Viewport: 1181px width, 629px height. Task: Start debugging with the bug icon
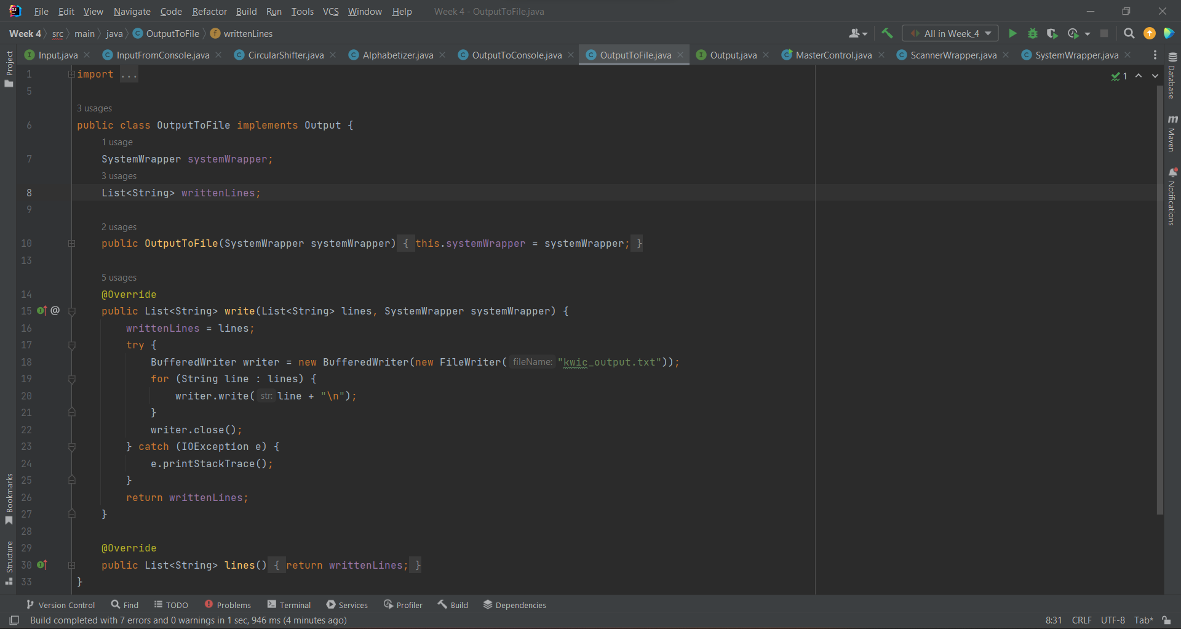coord(1033,33)
